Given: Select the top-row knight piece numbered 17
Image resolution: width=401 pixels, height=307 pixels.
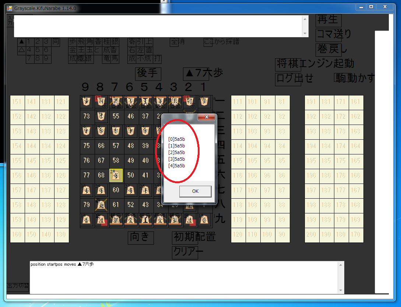Looking at the screenshot, I should [x=101, y=102].
